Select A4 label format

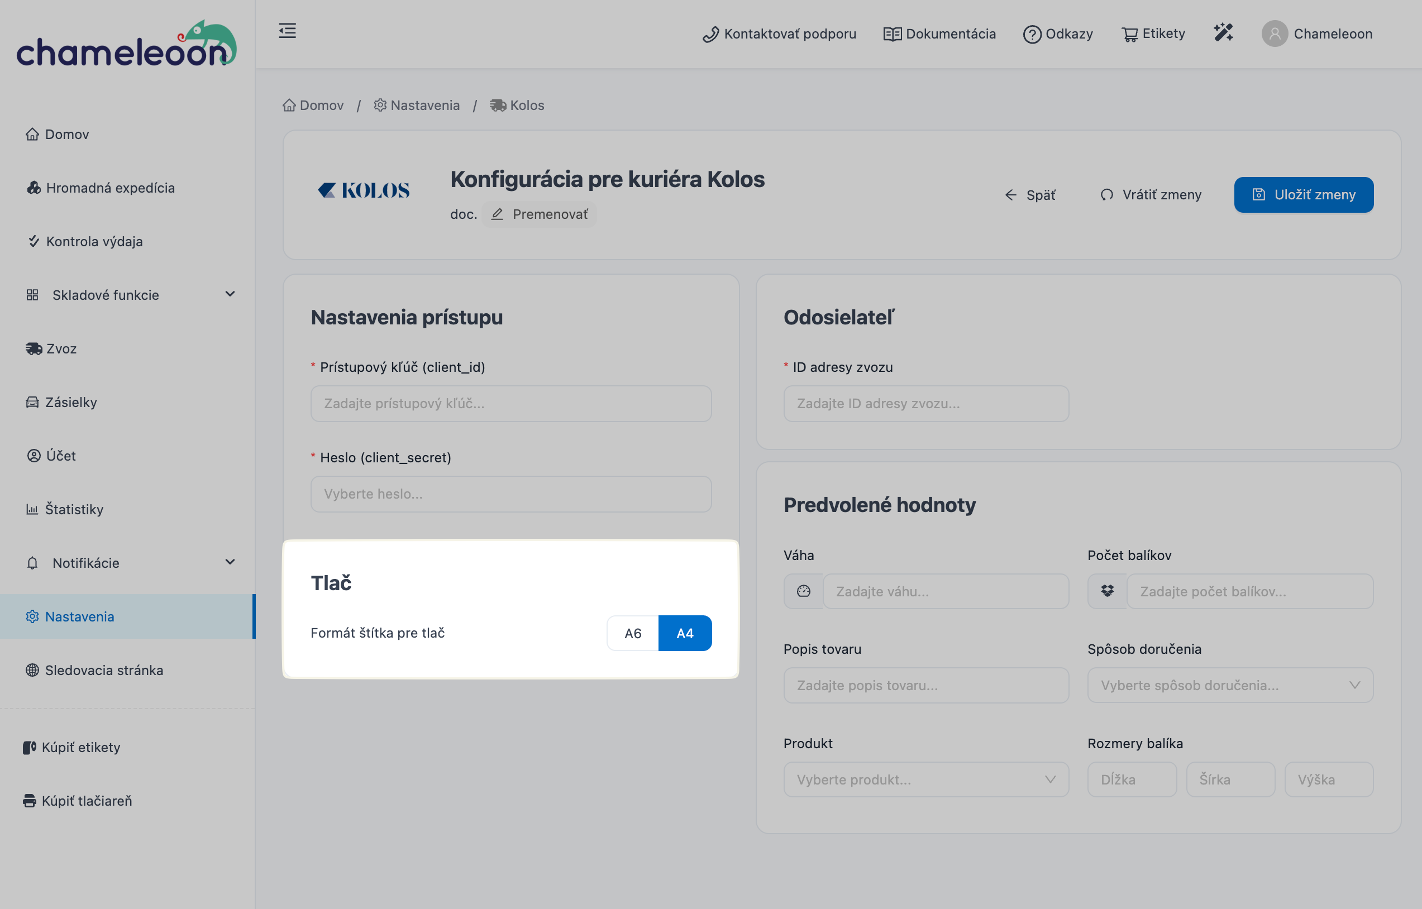coord(684,633)
